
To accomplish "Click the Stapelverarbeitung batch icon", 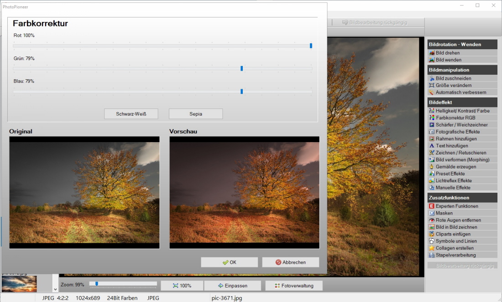I will click(x=432, y=255).
